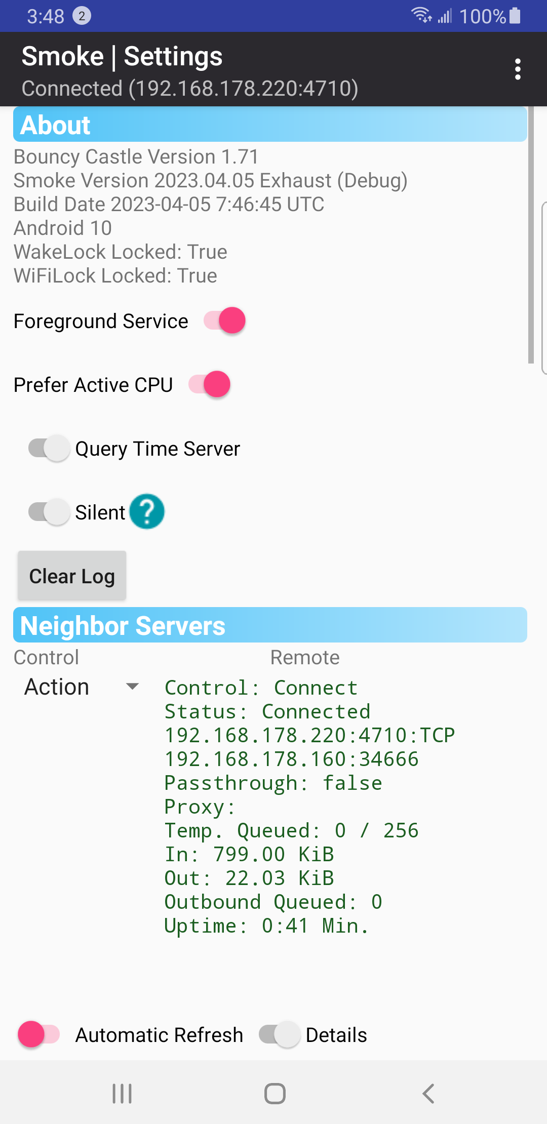Image resolution: width=547 pixels, height=1124 pixels.
Task: Expand the Action spinner arrow
Action: (x=133, y=687)
